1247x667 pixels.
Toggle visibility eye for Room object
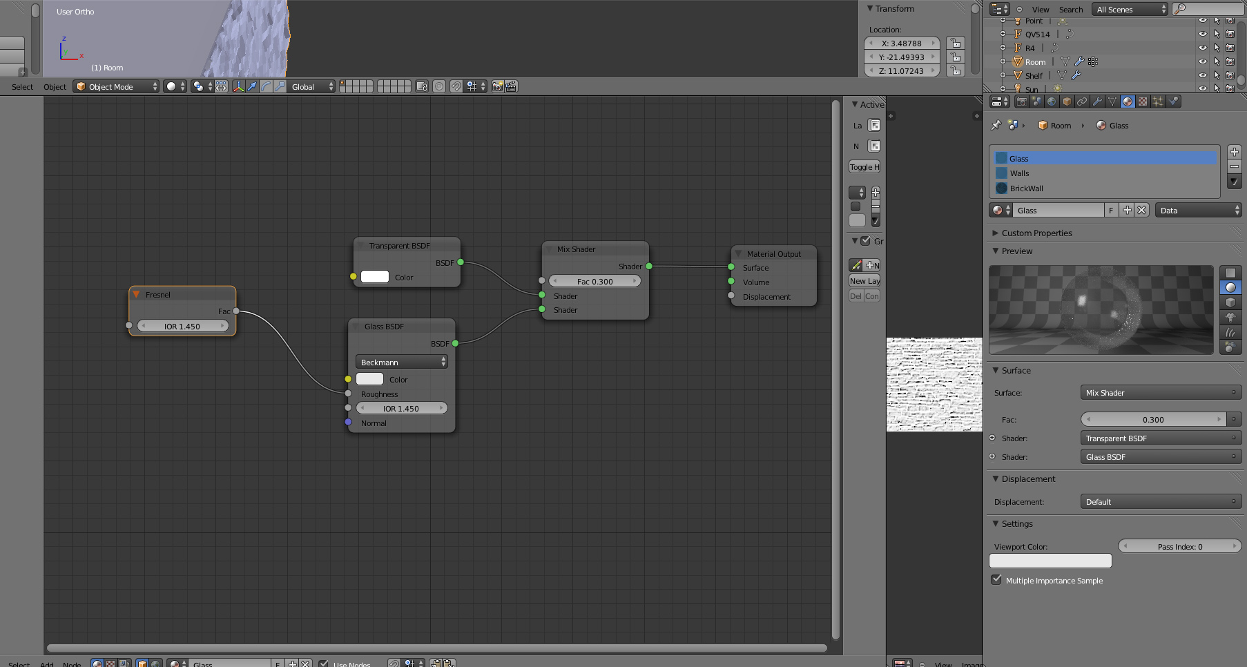coord(1202,61)
